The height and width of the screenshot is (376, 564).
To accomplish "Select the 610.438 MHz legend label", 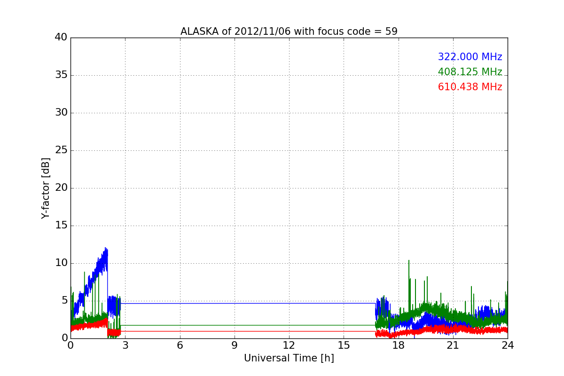I will pos(470,87).
